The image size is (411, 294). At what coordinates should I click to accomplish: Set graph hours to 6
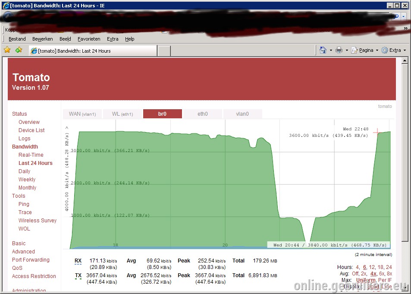(x=364, y=267)
